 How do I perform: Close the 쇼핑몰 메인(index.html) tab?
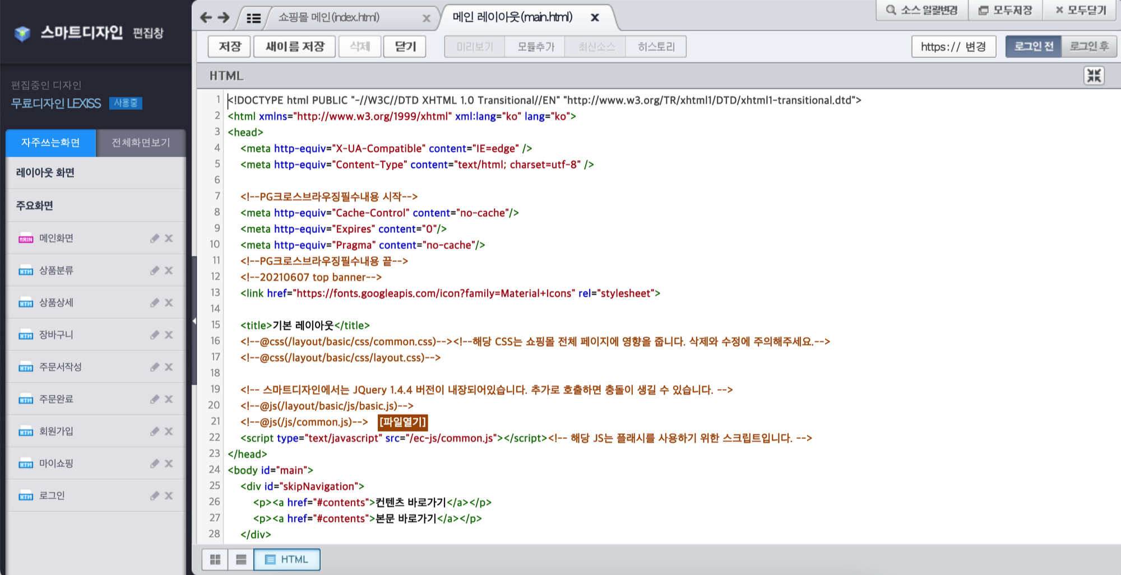[427, 18]
